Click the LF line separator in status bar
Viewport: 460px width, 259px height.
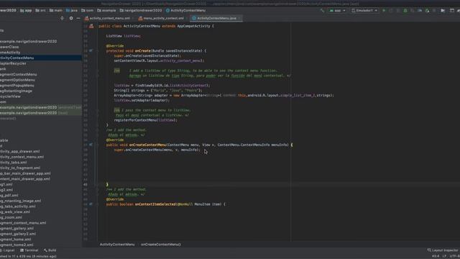[444, 256]
